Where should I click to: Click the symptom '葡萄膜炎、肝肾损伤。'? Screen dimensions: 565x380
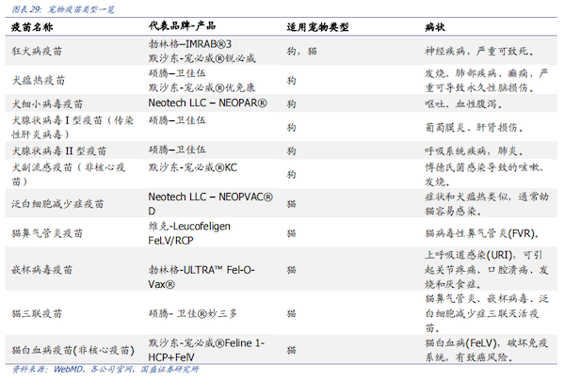coord(475,127)
